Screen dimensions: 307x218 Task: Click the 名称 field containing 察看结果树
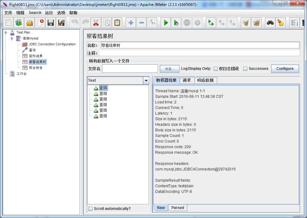tap(200, 45)
